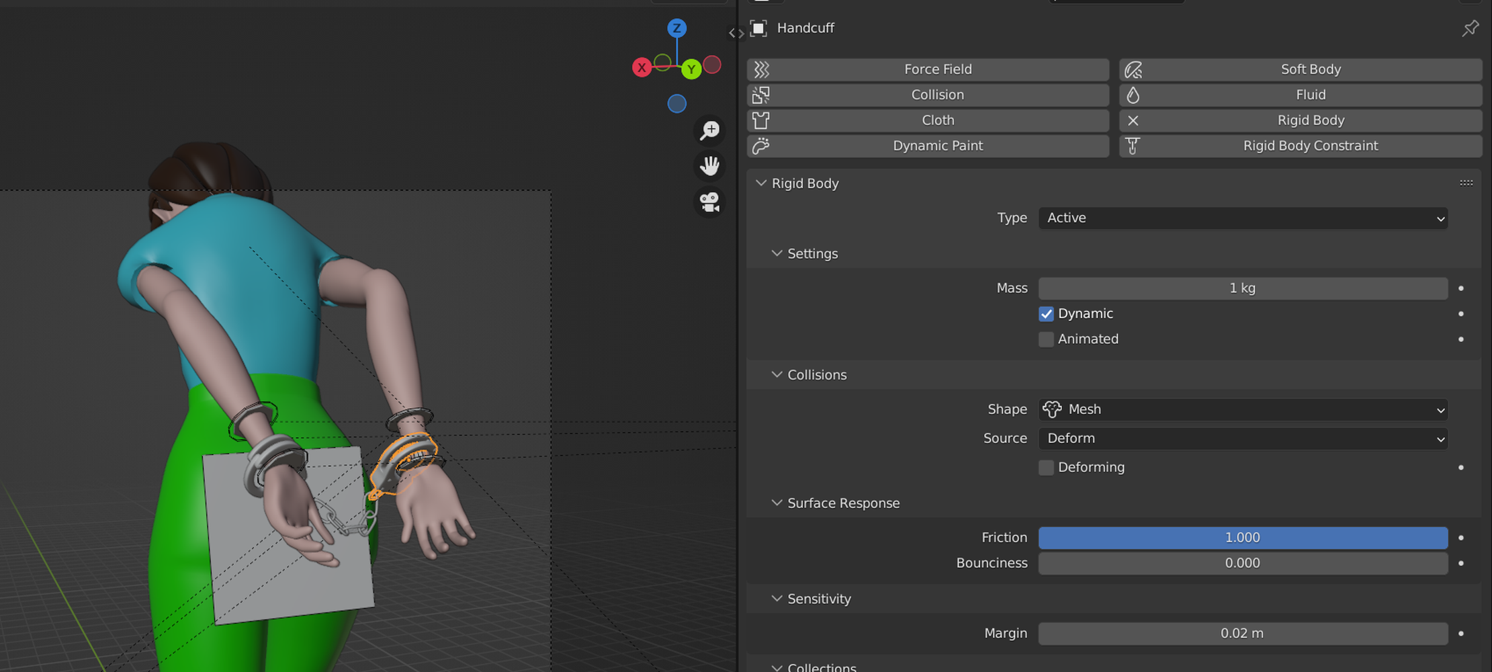Open the Source Deform dropdown

click(1242, 439)
